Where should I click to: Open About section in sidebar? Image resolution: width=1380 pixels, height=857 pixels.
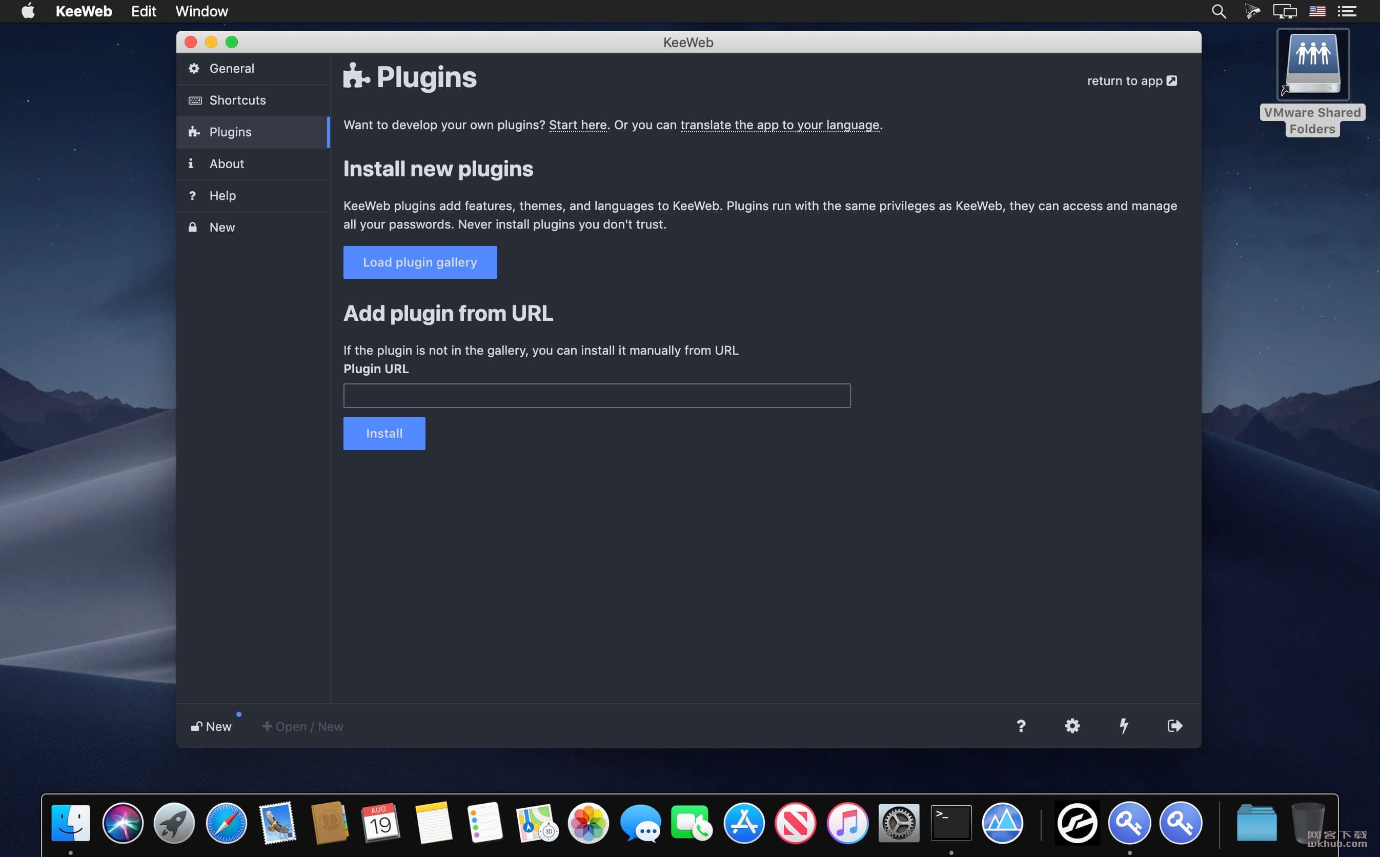point(253,164)
